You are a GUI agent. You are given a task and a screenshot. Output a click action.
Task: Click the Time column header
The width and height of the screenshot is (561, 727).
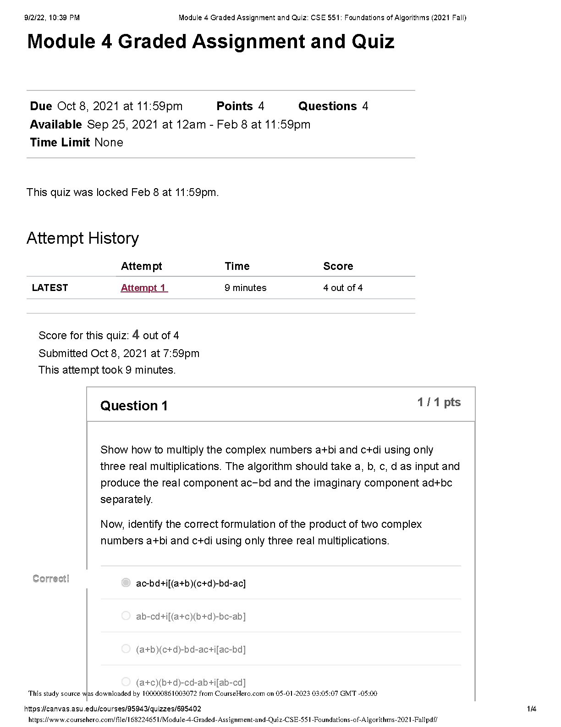tap(237, 266)
